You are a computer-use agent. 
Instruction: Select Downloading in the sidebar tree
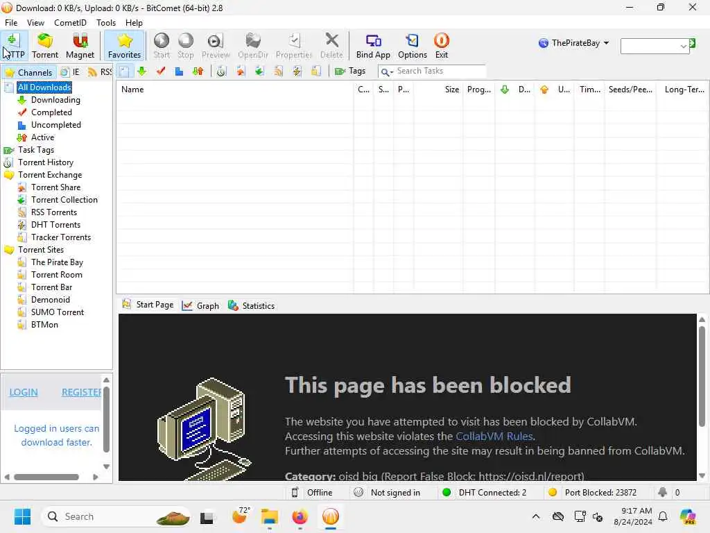click(55, 100)
